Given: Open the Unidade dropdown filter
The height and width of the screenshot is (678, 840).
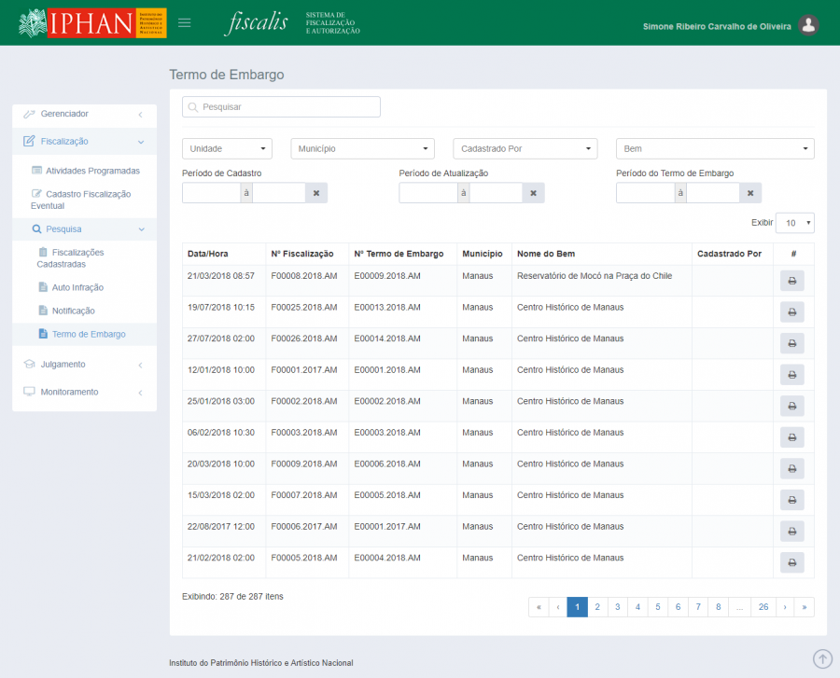Looking at the screenshot, I should (x=227, y=149).
